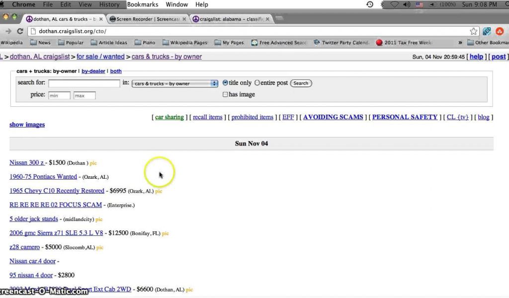Viewport: 509px width, 298px height.
Task: Open the volume control in menu bar
Action: tap(407, 4)
